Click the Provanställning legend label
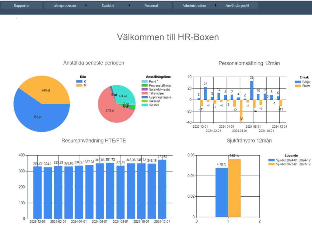Viewport: 312px width, 236px height. pos(160,86)
